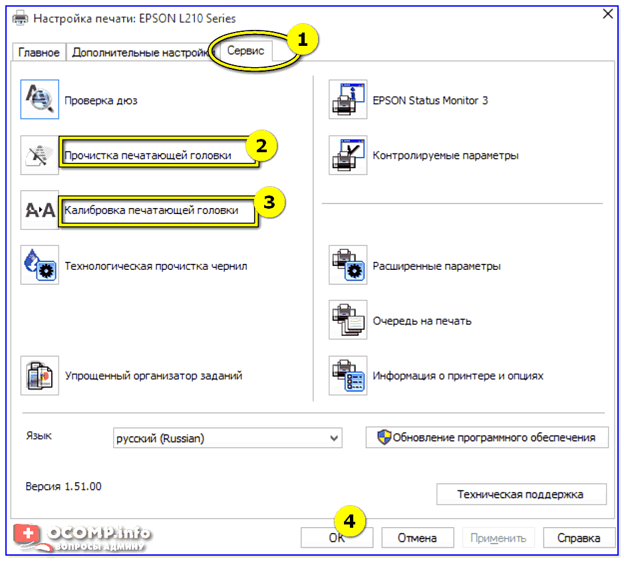Click the Техническая поддержка button
The width and height of the screenshot is (624, 561).
pos(522,495)
